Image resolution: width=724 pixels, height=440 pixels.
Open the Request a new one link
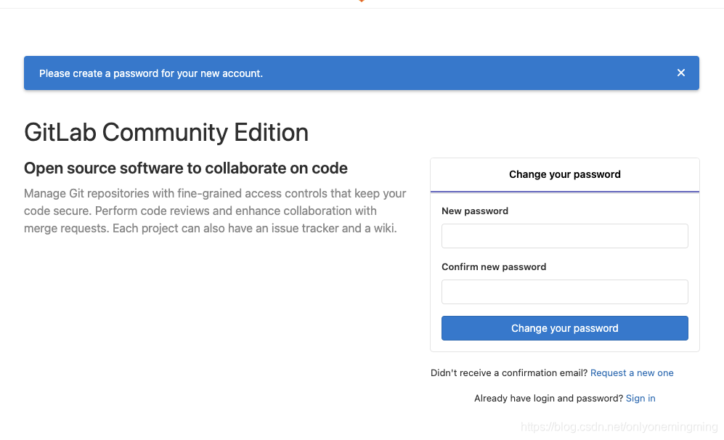point(632,373)
